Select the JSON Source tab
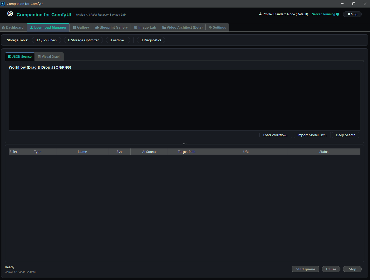 (20, 56)
